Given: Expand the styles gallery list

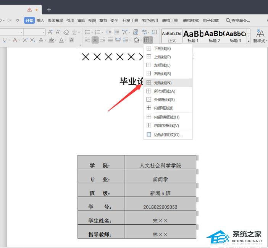Looking at the screenshot, I should pyautogui.click(x=249, y=41).
